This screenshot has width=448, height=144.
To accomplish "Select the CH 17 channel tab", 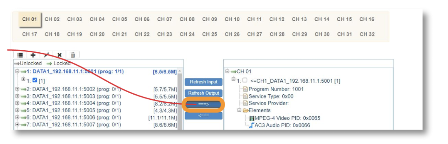I will [x=29, y=34].
